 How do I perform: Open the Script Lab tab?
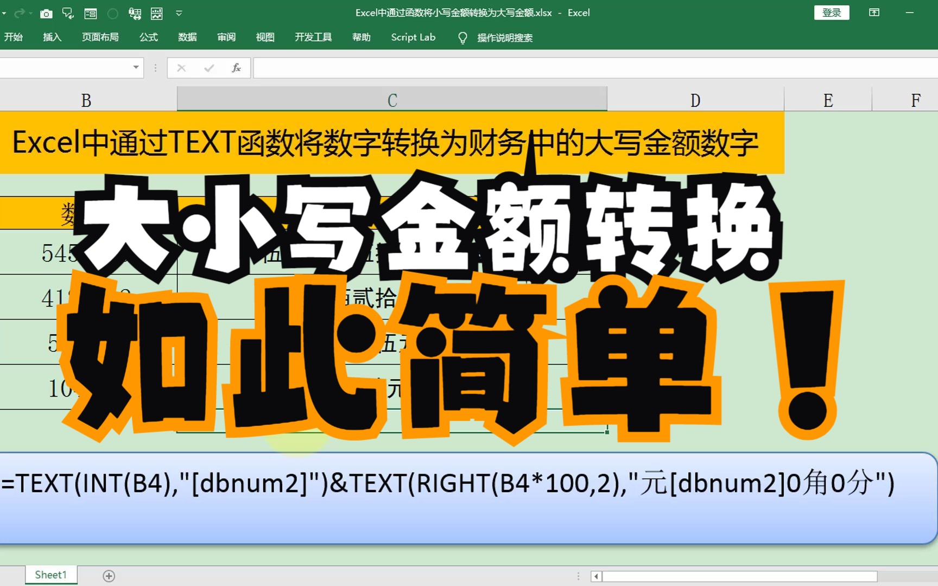tap(413, 37)
